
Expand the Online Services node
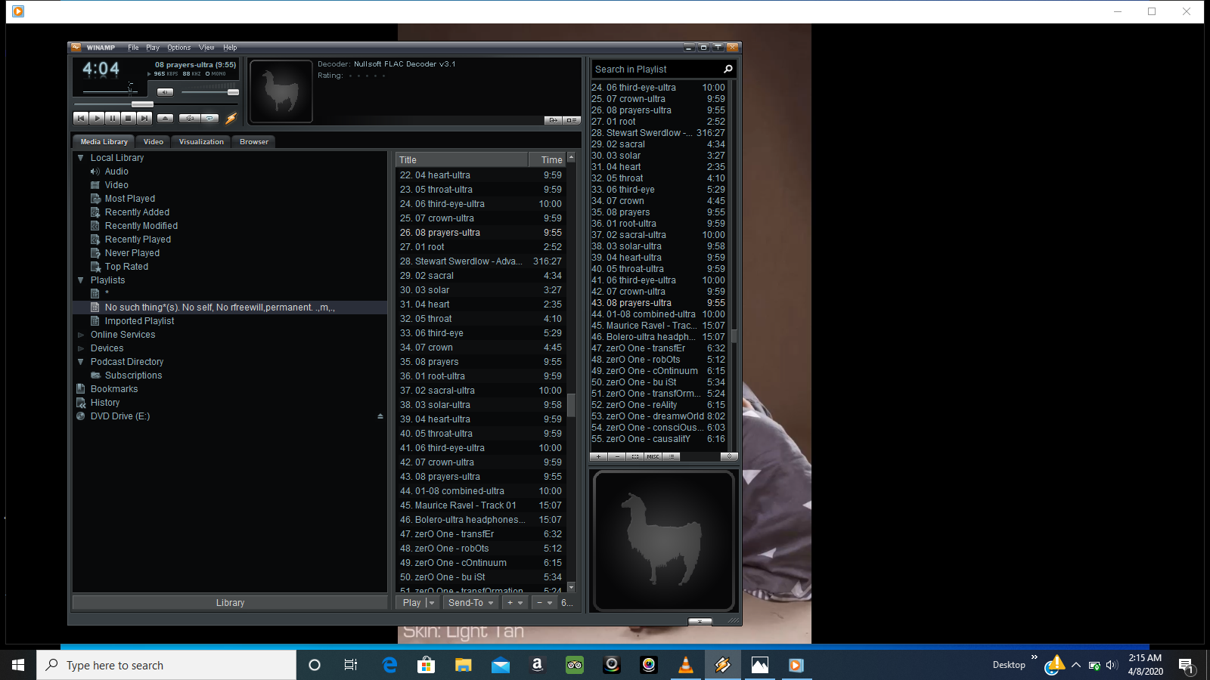(x=80, y=335)
